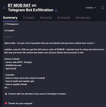The width and height of the screenshot is (106, 107).
Task: Click the Telegram Bot Exfiltration heading
Action: click(30, 10)
